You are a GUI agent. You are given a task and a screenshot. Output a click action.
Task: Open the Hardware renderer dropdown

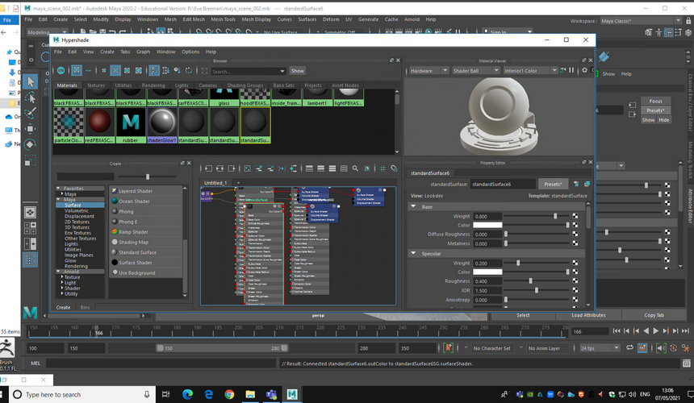(x=428, y=70)
